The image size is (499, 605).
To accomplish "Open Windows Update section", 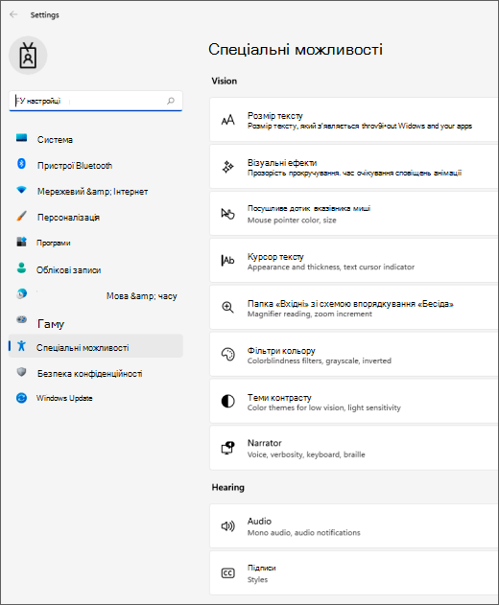I will point(95,398).
